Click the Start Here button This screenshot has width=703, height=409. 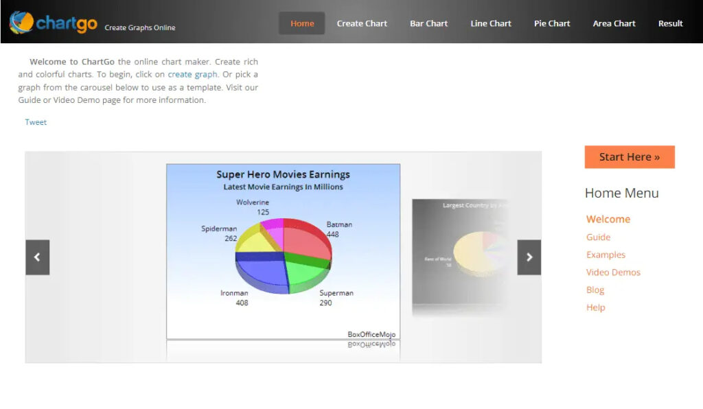pyautogui.click(x=629, y=157)
